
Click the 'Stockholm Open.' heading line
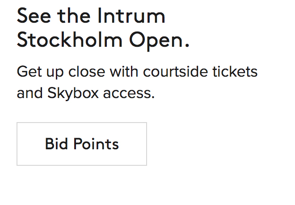tap(103, 40)
